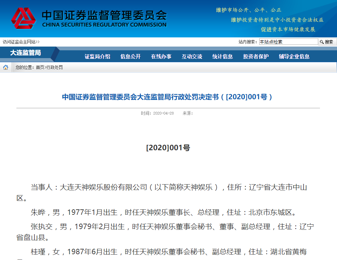Screen dimensions: 337x260
Task: Click the bold [2020]001号 document number
Action: [168, 148]
